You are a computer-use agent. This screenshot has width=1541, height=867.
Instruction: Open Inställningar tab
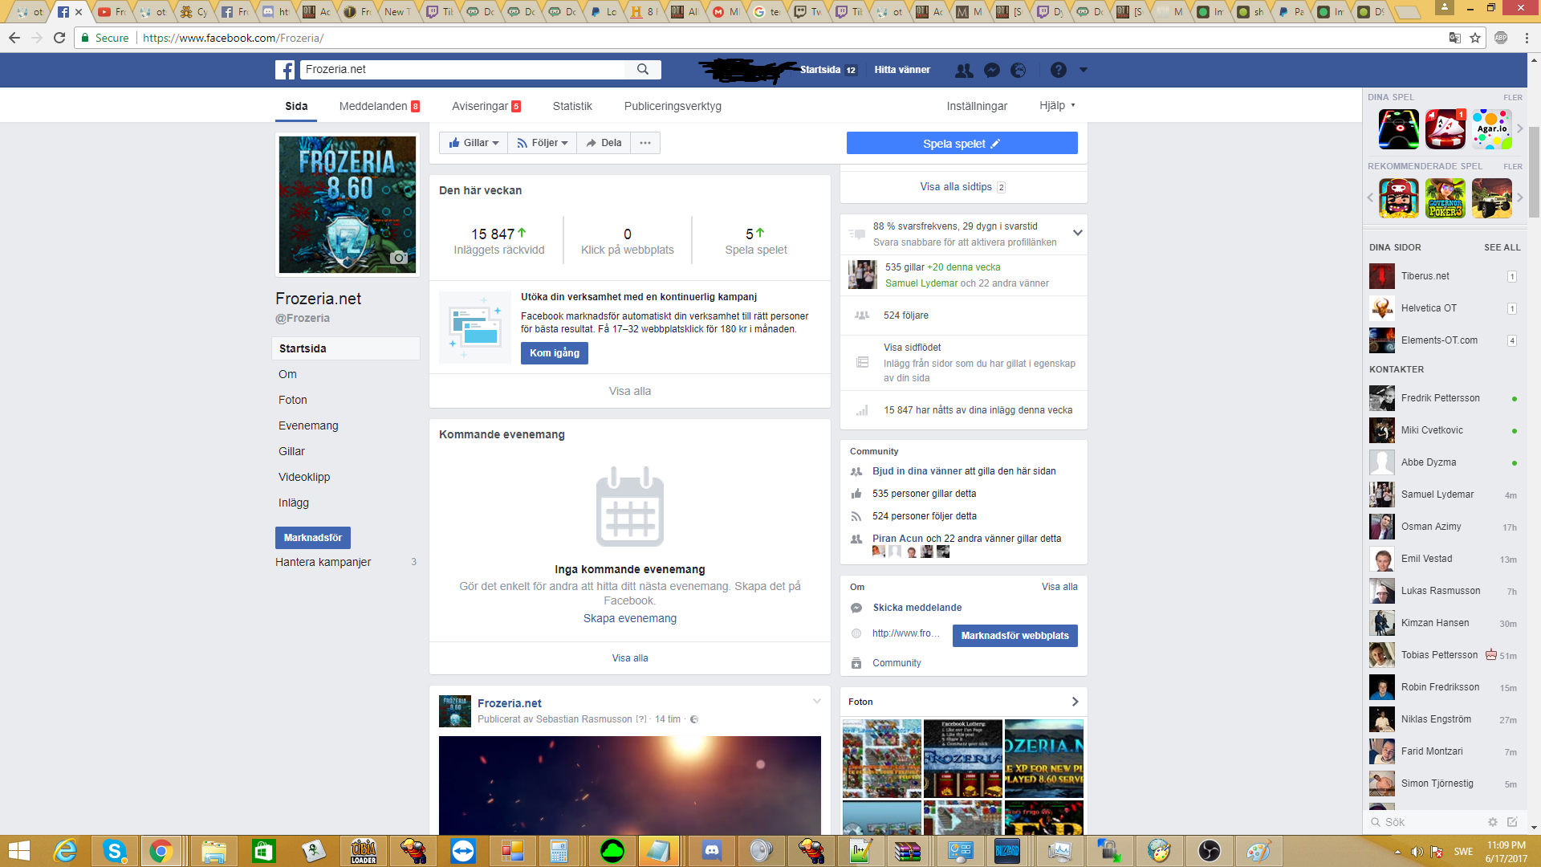977,106
